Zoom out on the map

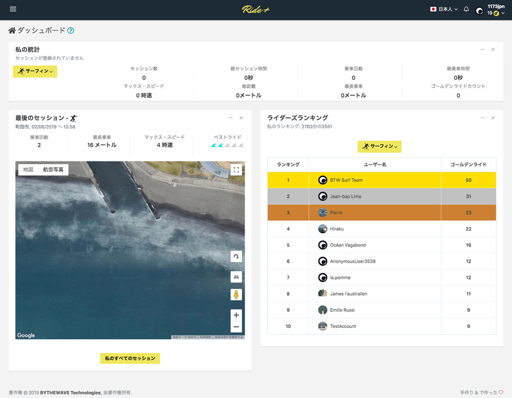click(x=236, y=327)
